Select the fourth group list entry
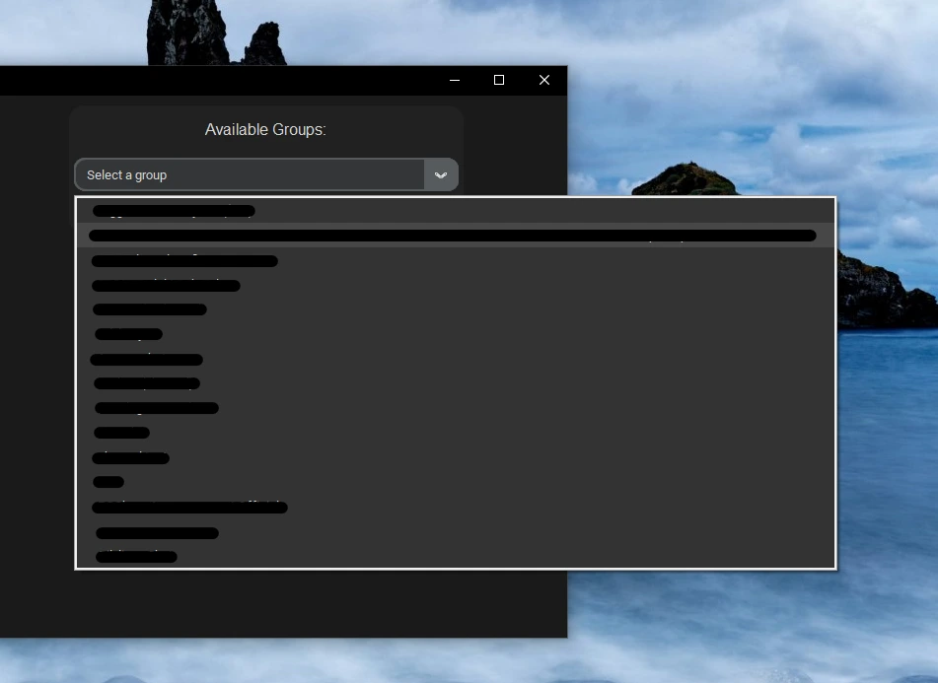This screenshot has height=683, width=938. click(x=166, y=286)
